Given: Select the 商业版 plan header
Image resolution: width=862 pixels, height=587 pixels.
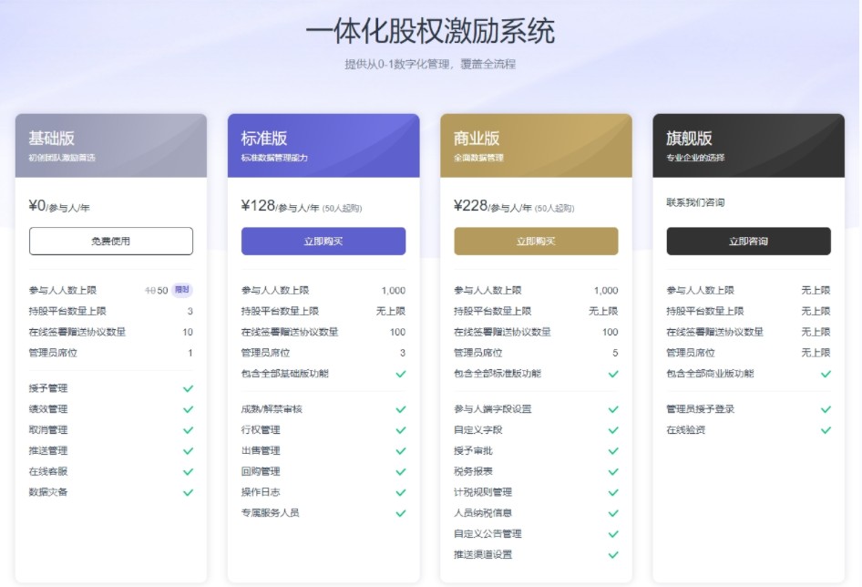Looking at the screenshot, I should [x=536, y=145].
